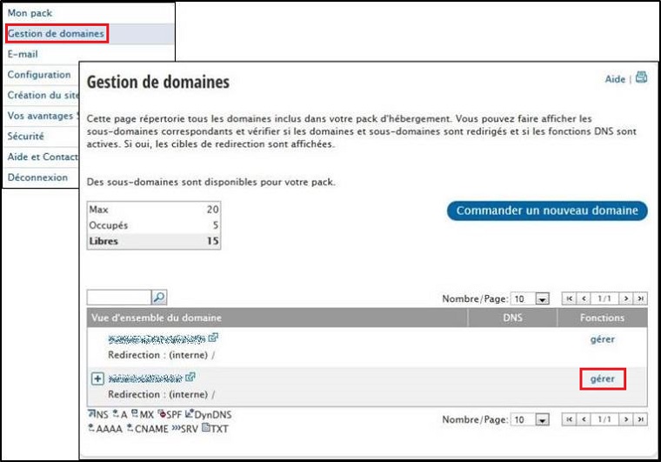Click the first blurred domain name
Image resolution: width=661 pixels, height=462 pixels.
pyautogui.click(x=157, y=339)
